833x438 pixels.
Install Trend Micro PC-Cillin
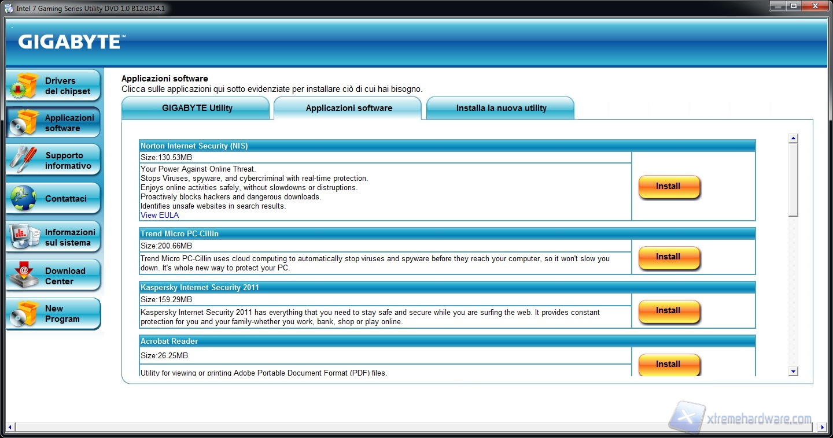point(669,257)
